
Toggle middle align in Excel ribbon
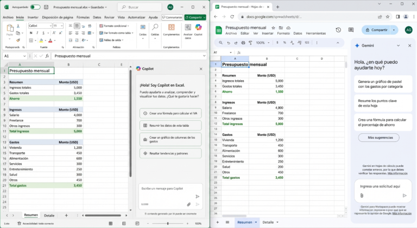tap(77, 26)
